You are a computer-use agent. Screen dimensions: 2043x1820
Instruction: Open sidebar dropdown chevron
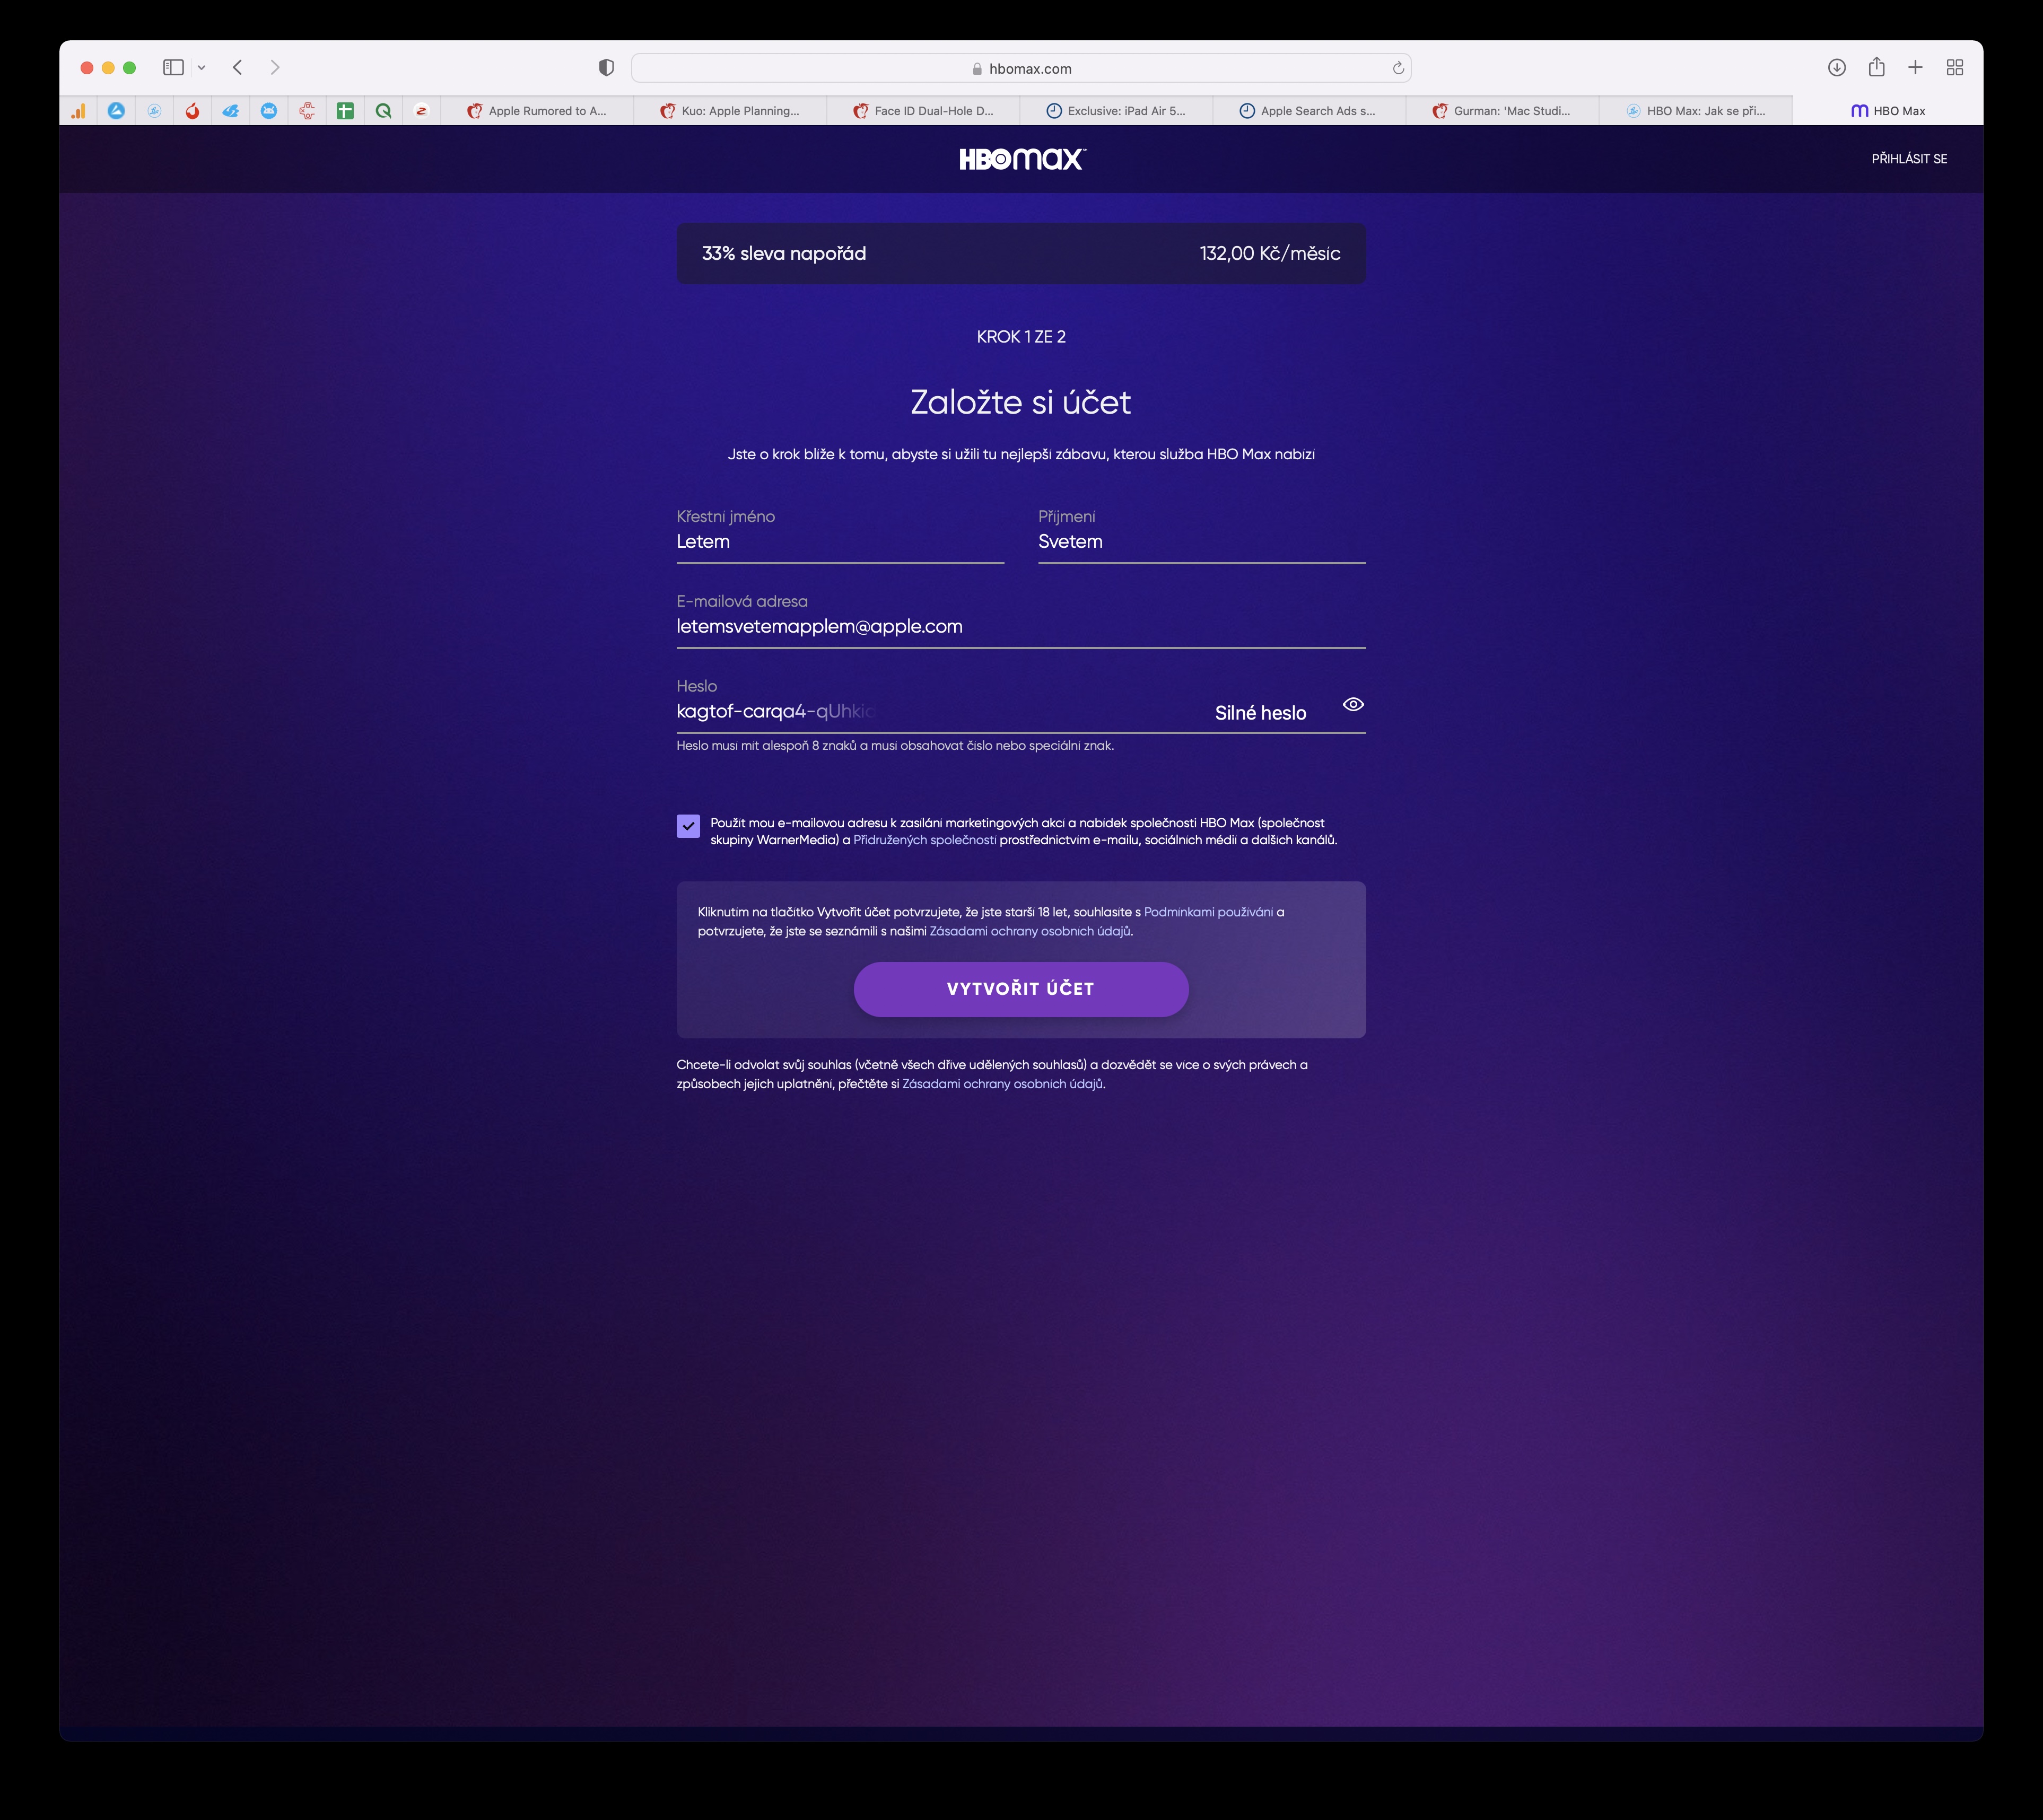pos(202,68)
